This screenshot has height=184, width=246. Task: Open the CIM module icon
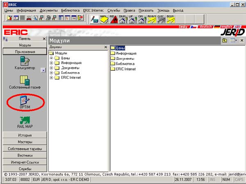(x=142, y=19)
